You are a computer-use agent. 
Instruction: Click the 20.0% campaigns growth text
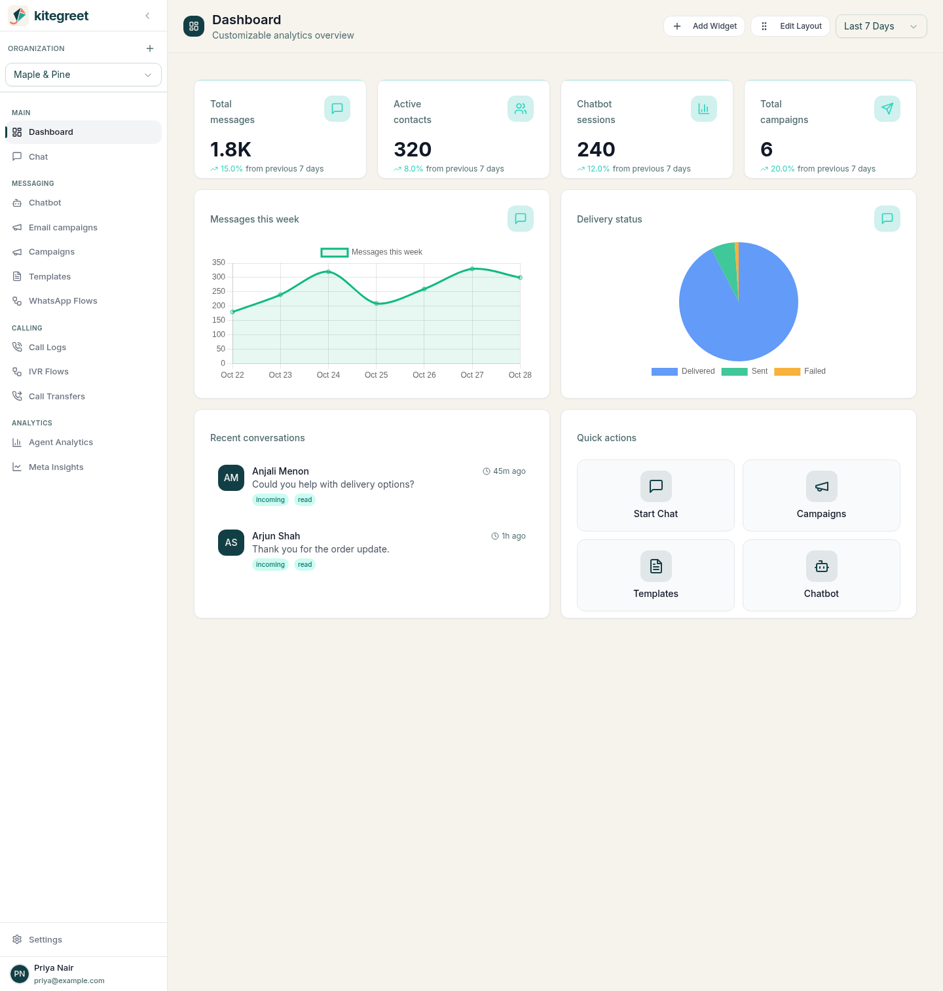pyautogui.click(x=783, y=169)
